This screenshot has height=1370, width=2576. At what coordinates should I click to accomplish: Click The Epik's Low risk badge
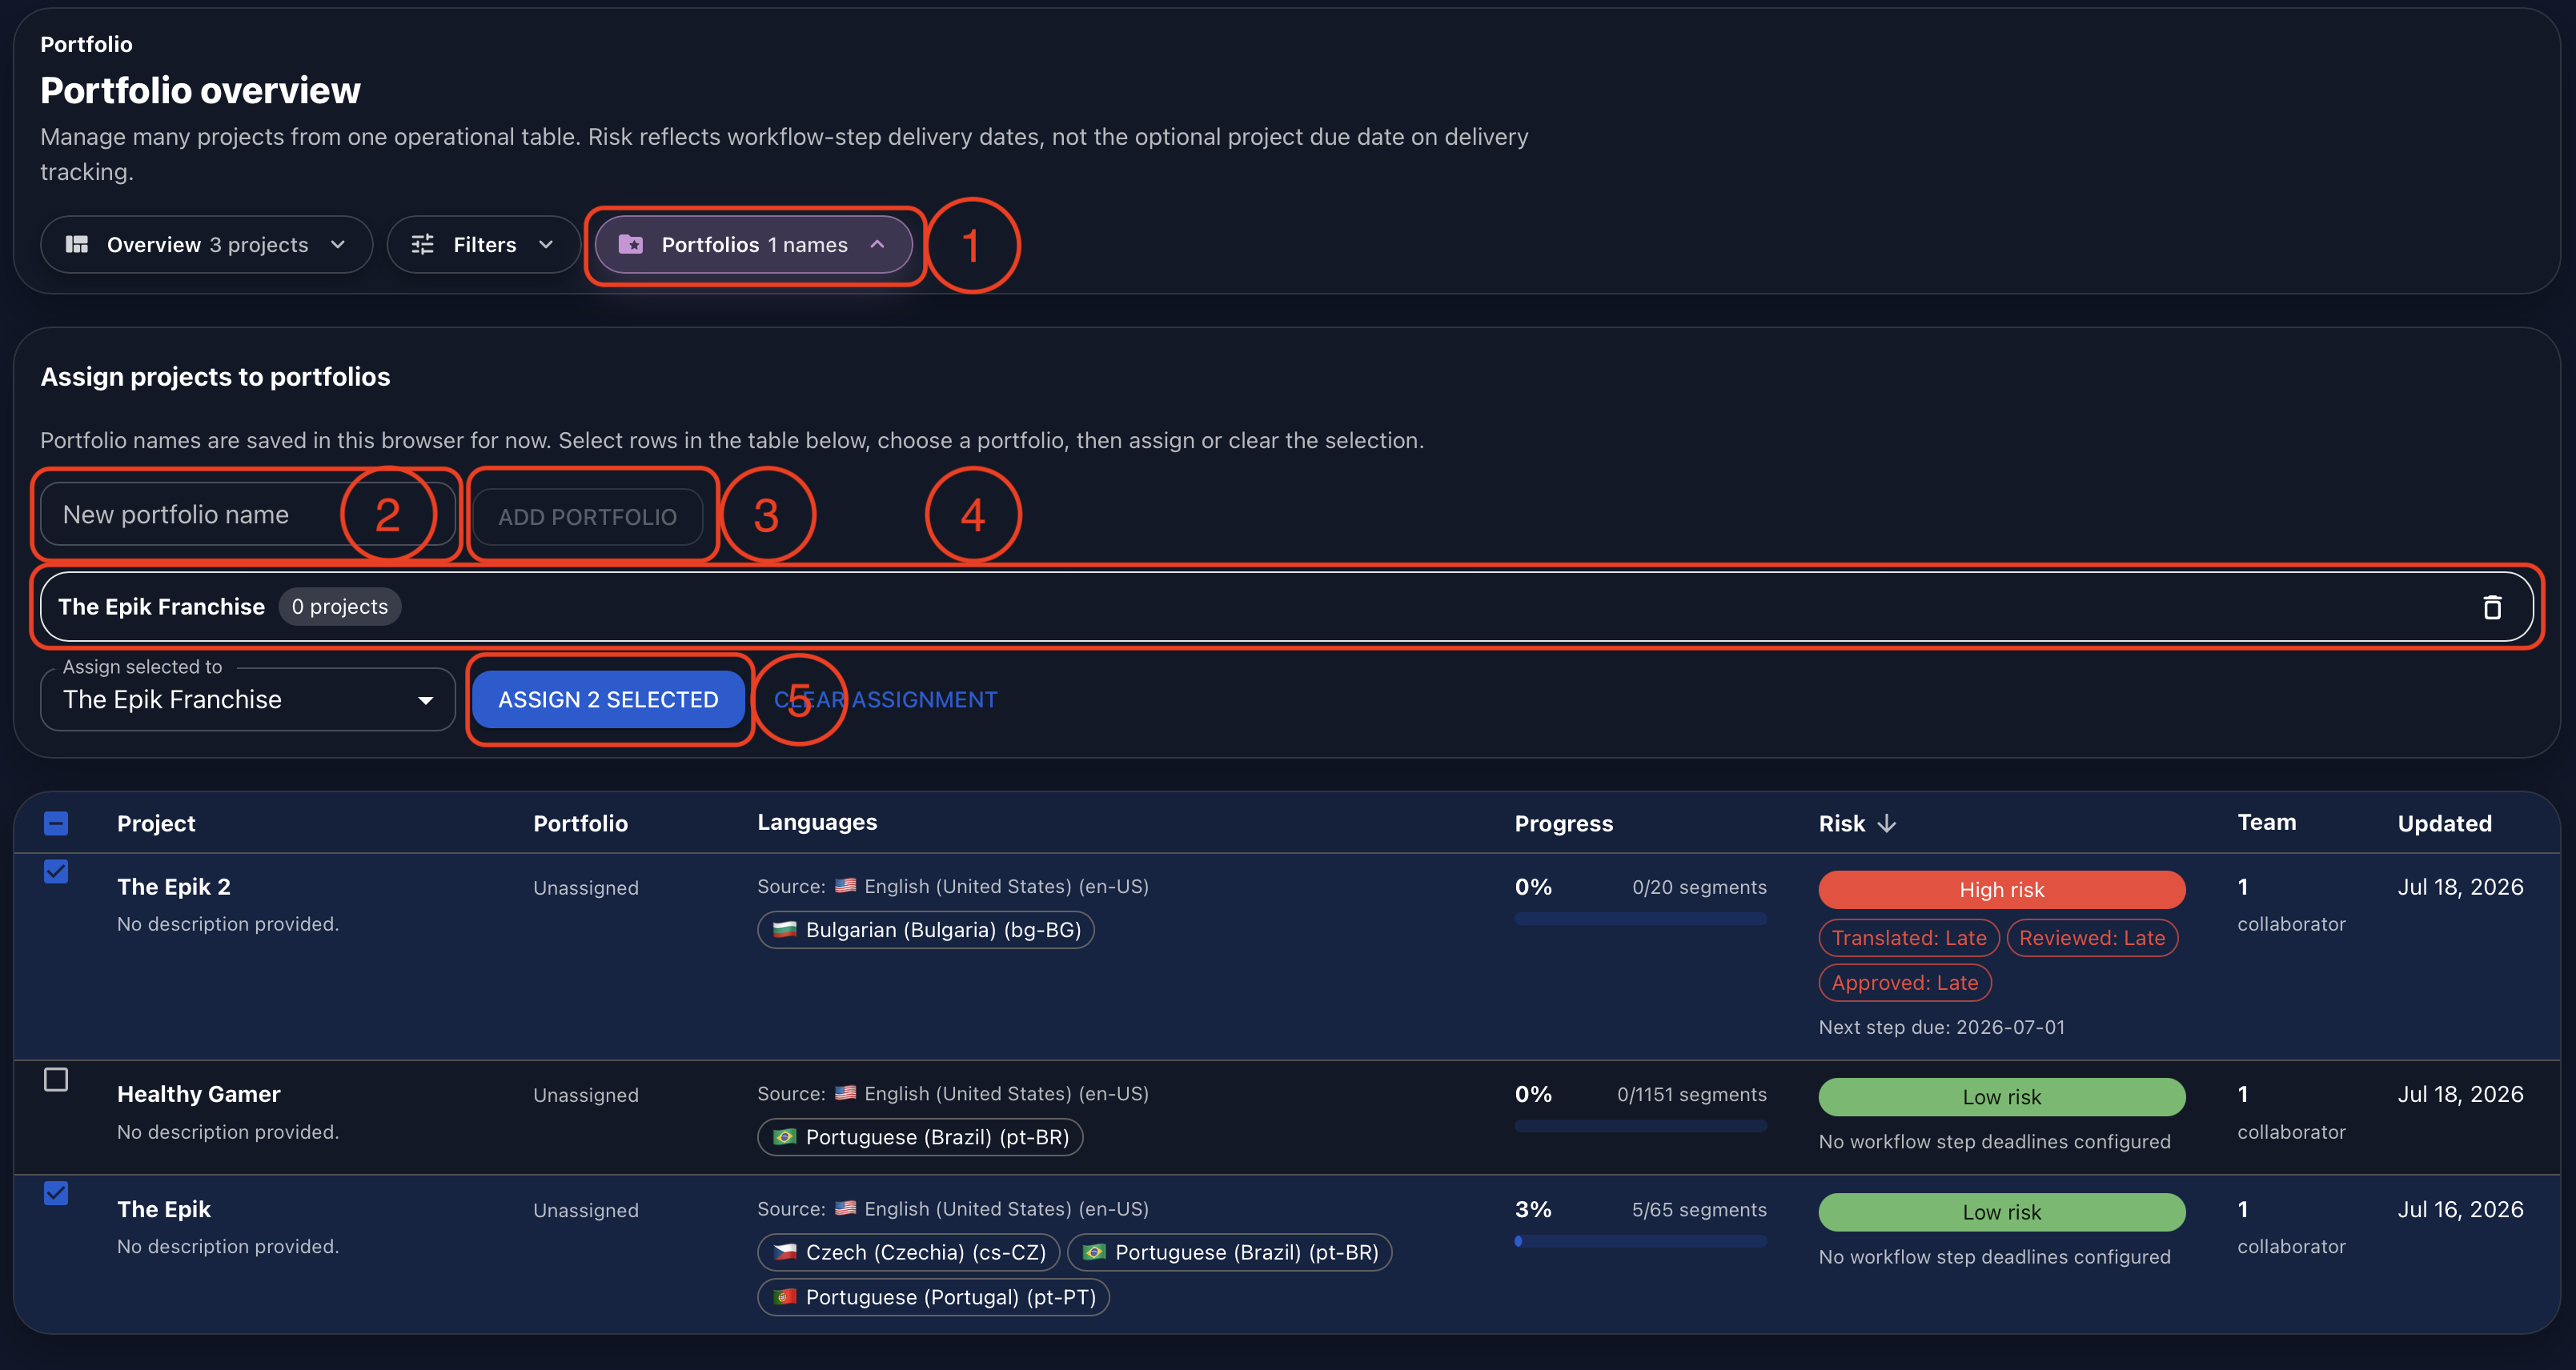click(x=2002, y=1213)
